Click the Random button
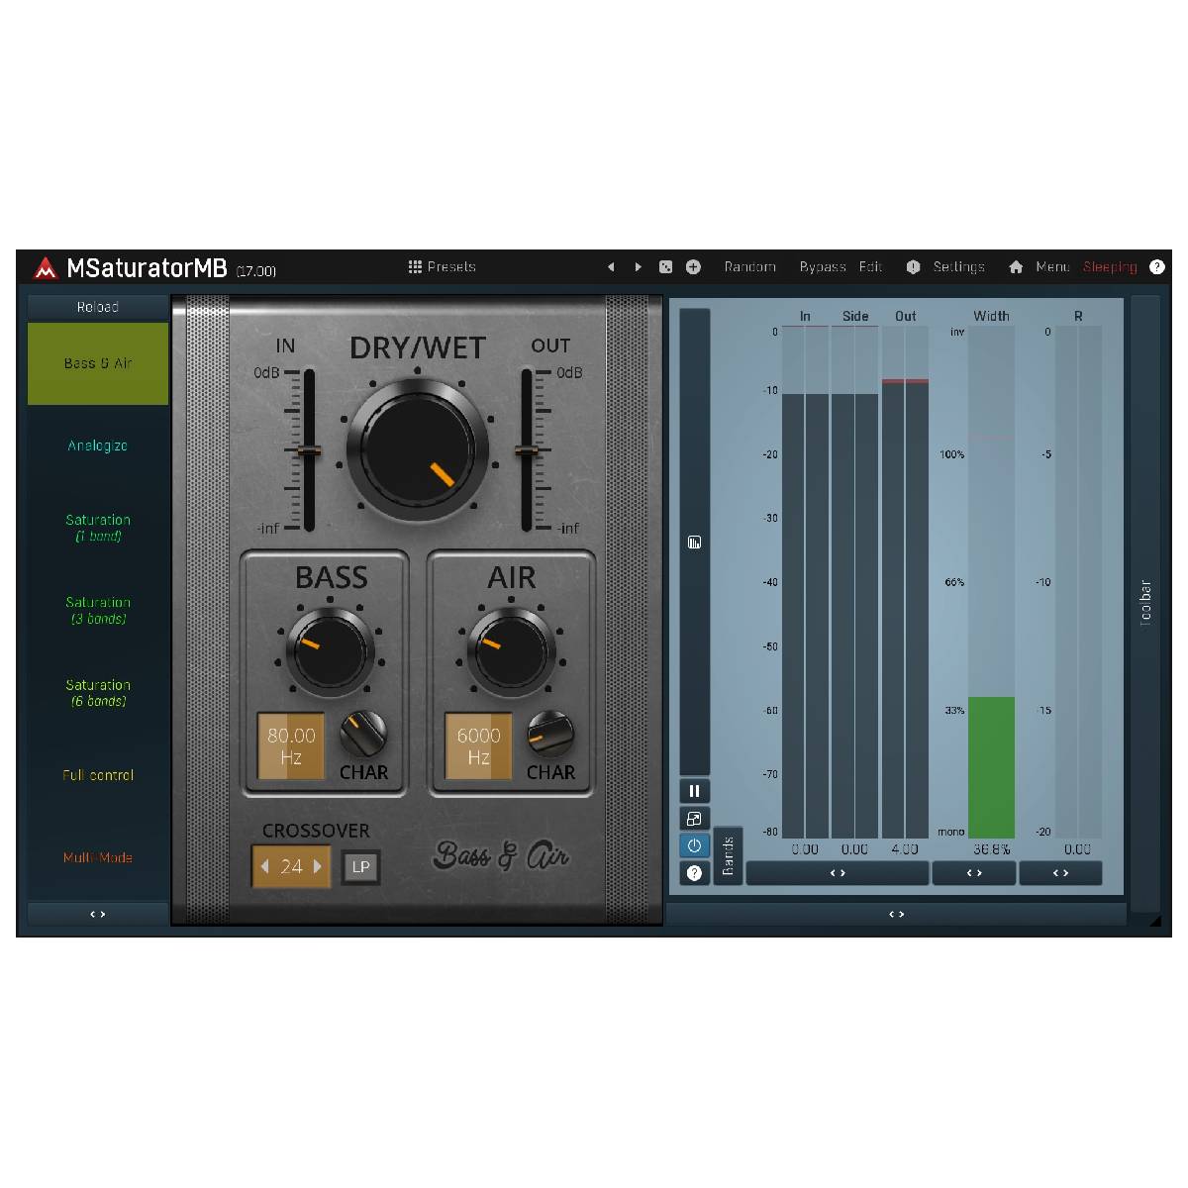The width and height of the screenshot is (1188, 1188). [749, 267]
